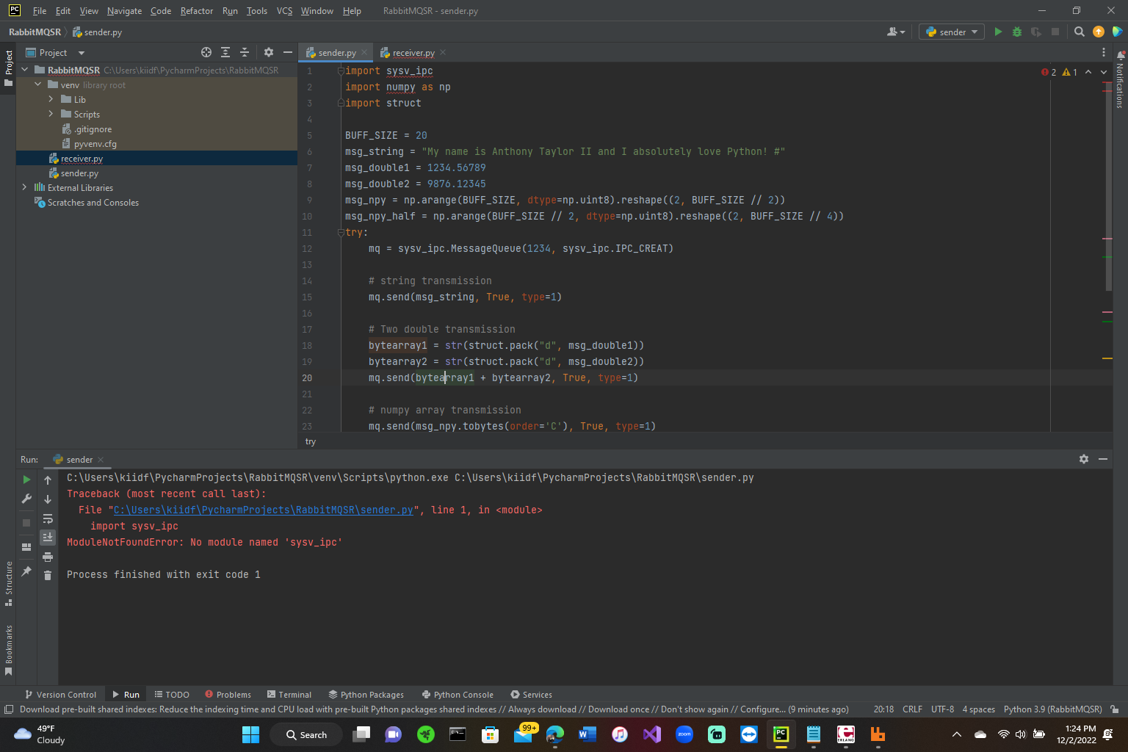Expand the Lib folder
1128x752 pixels.
tap(51, 99)
